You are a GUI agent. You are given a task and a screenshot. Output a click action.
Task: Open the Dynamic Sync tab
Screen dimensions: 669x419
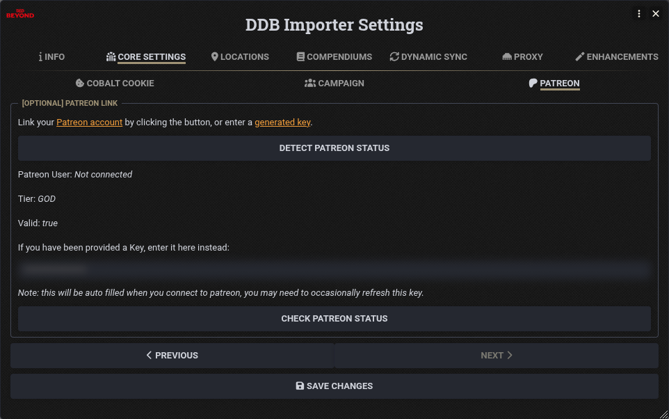click(x=428, y=57)
